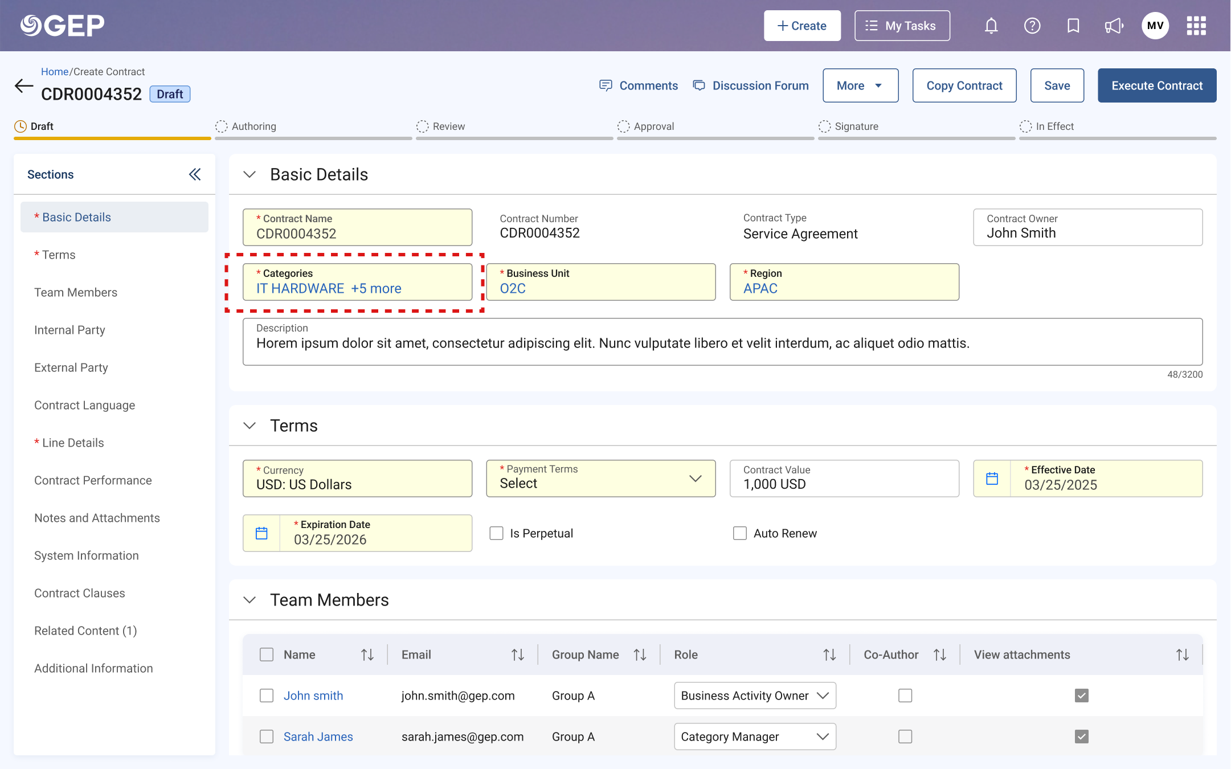Open the Payment Terms dropdown
The height and width of the screenshot is (769, 1231).
click(601, 478)
